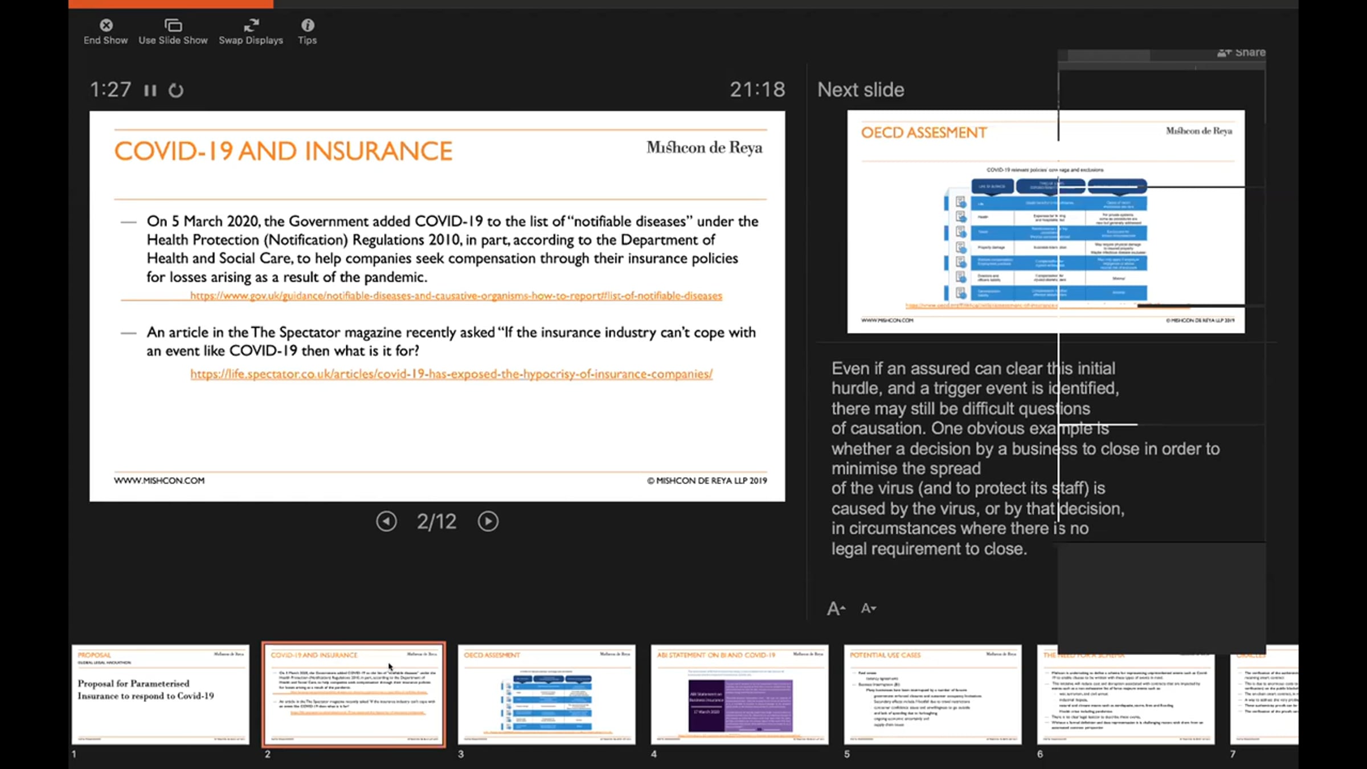Image resolution: width=1367 pixels, height=769 pixels.
Task: Jump to ABI Statement slide thumbnail
Action: [x=739, y=694]
